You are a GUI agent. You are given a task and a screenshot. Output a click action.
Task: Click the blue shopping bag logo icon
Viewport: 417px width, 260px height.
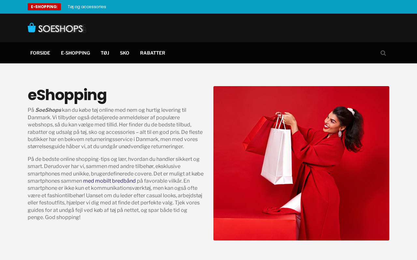[x=32, y=28]
